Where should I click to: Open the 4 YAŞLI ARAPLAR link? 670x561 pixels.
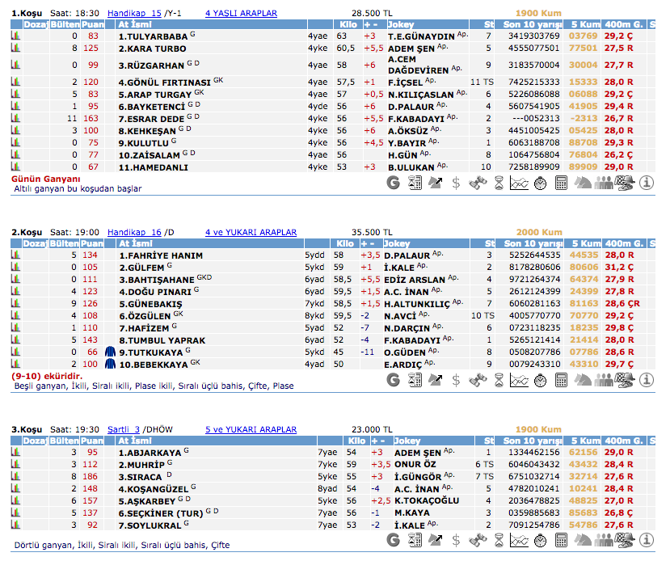click(x=241, y=14)
